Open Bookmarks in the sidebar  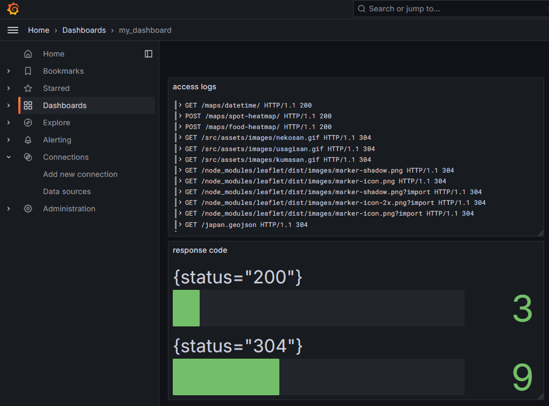pos(64,71)
